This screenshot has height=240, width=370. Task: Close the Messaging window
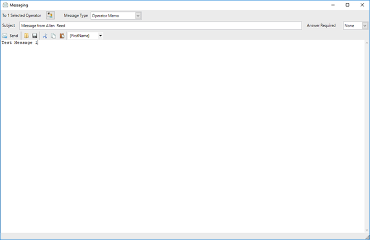click(362, 5)
